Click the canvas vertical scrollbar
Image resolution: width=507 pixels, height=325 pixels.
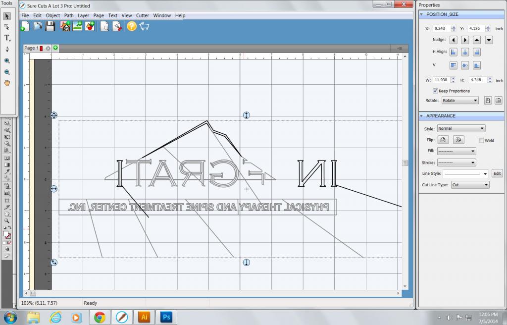click(x=405, y=171)
